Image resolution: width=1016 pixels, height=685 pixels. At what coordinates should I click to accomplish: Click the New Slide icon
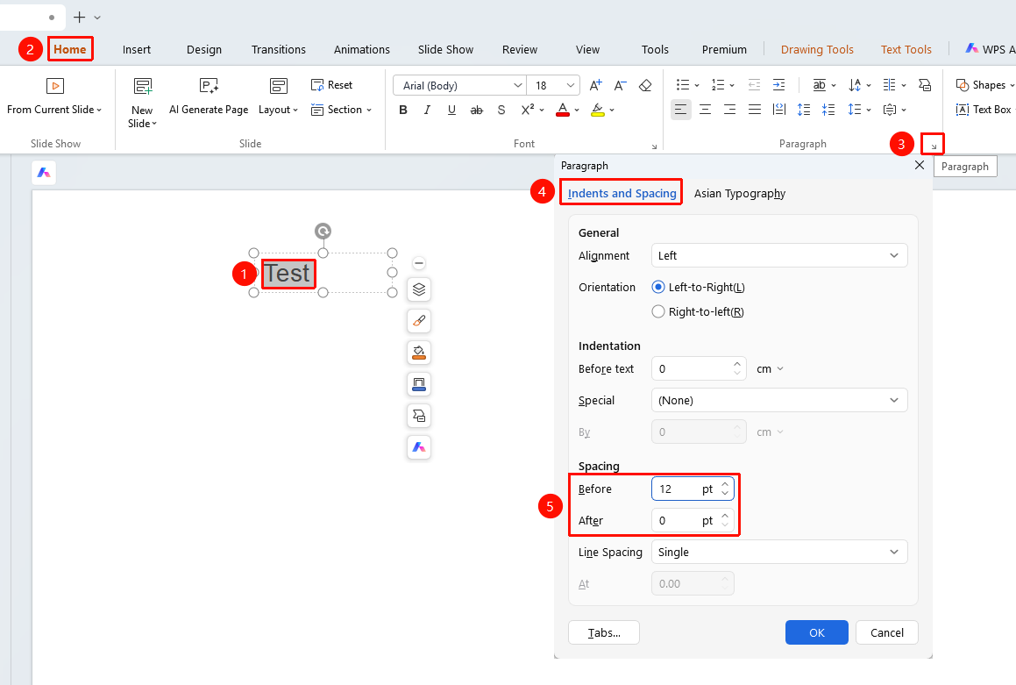143,86
